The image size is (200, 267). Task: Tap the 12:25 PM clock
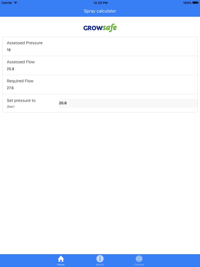[x=100, y=3]
